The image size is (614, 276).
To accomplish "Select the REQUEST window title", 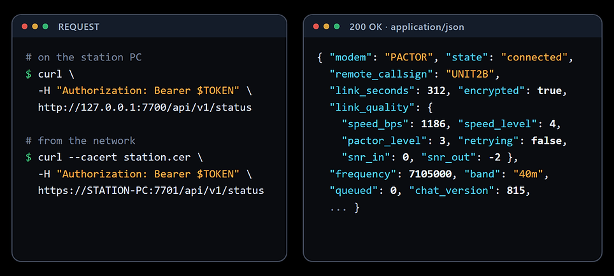I will (x=79, y=27).
